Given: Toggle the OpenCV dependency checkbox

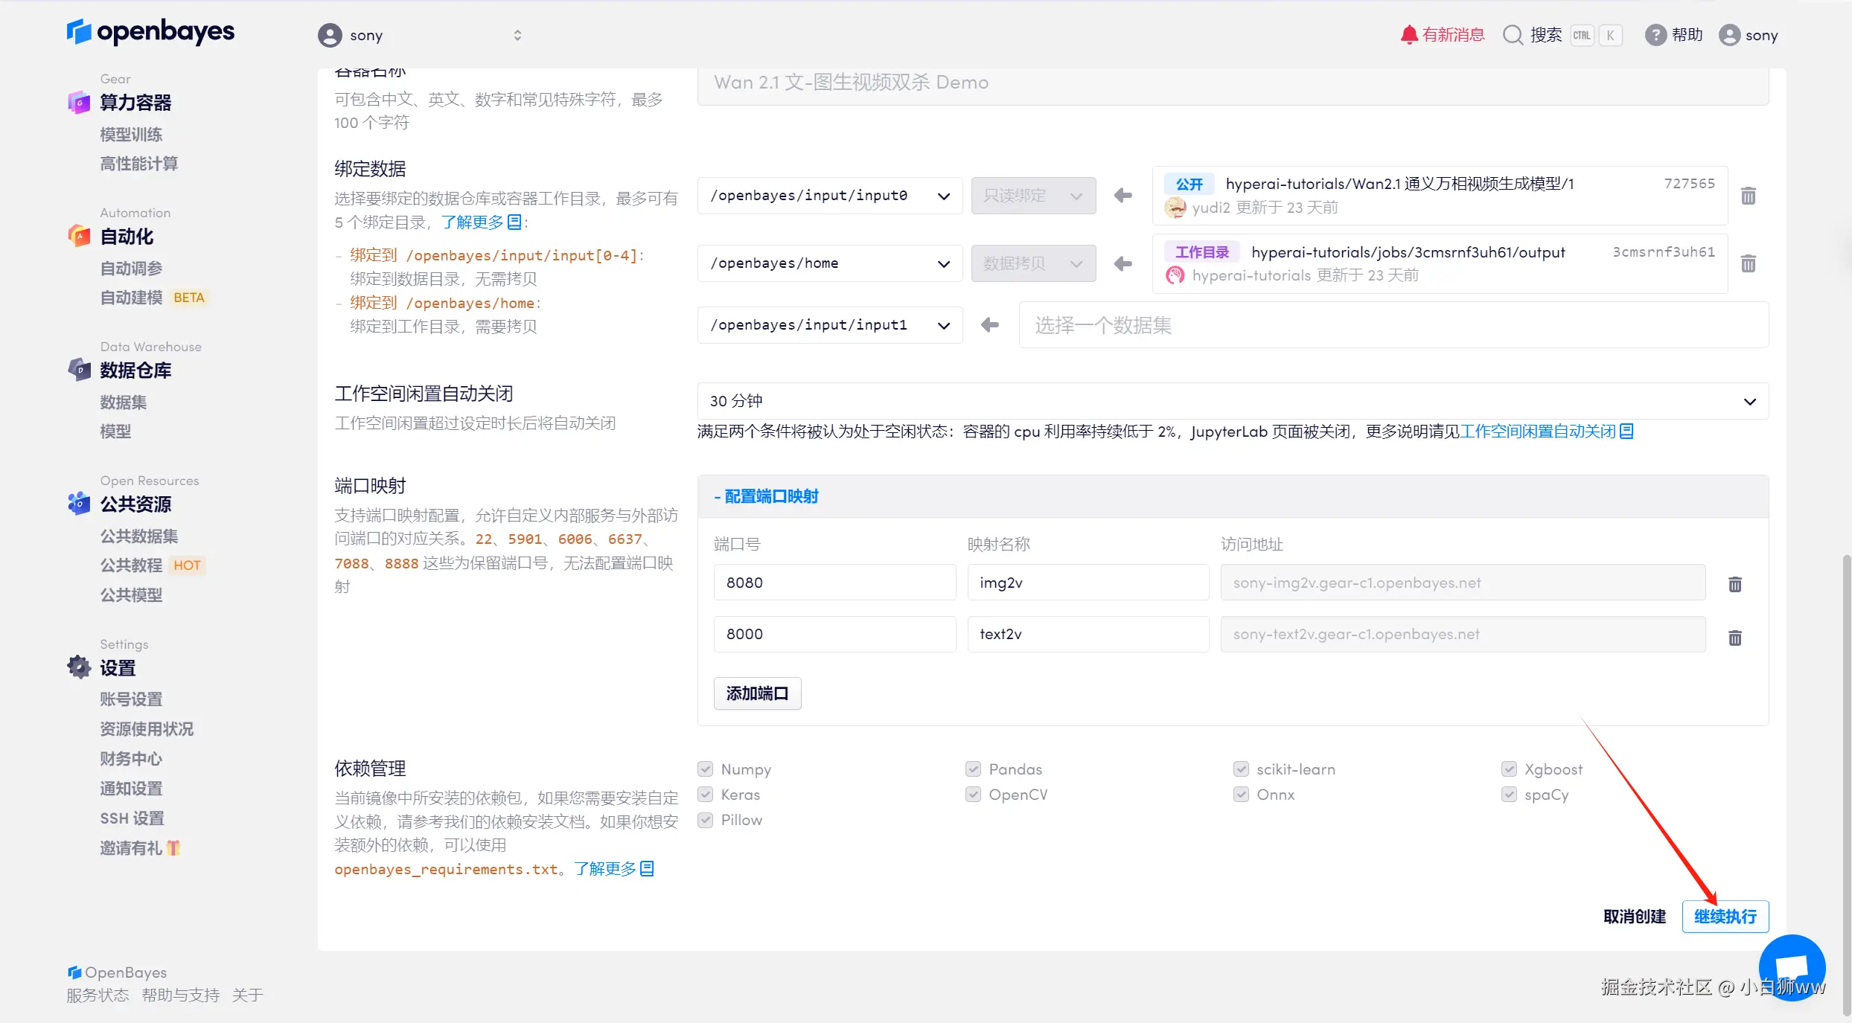Looking at the screenshot, I should pyautogui.click(x=973, y=795).
